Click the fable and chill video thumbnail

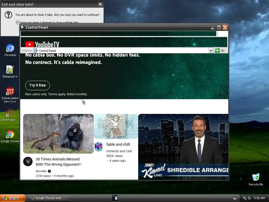(116, 126)
